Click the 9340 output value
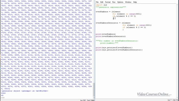Viewport: 179px width, 101px height. pyautogui.click(x=3, y=93)
